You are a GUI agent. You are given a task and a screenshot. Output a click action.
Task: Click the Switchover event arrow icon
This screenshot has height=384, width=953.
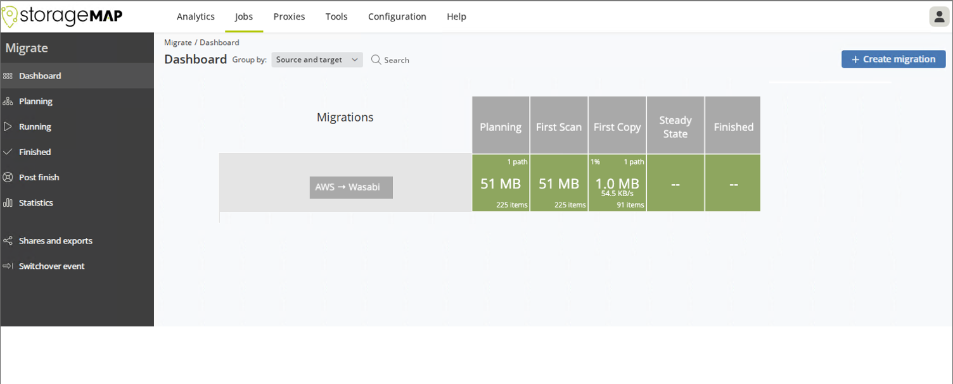pos(8,266)
